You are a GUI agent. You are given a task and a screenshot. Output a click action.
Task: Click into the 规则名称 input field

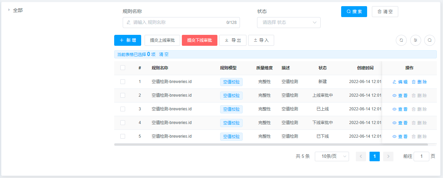click(181, 23)
